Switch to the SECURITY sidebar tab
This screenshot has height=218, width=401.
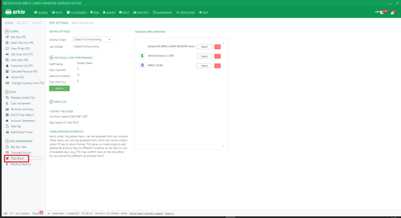(22, 23)
